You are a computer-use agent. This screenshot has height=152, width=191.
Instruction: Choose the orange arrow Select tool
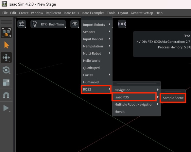(x=6, y=45)
